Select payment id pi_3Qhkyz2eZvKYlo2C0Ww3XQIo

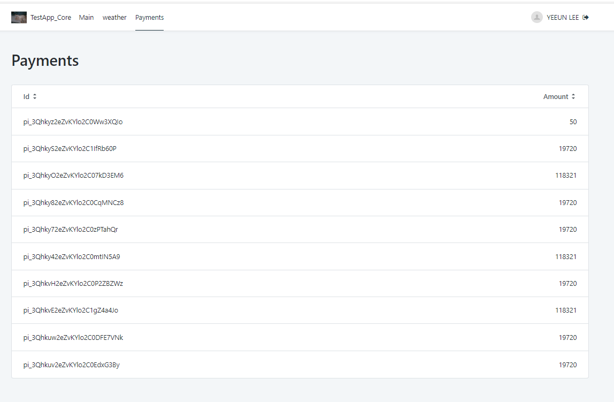tap(73, 122)
